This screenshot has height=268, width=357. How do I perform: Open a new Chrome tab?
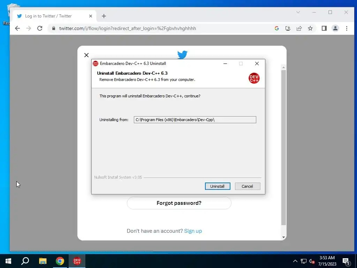pos(104,16)
